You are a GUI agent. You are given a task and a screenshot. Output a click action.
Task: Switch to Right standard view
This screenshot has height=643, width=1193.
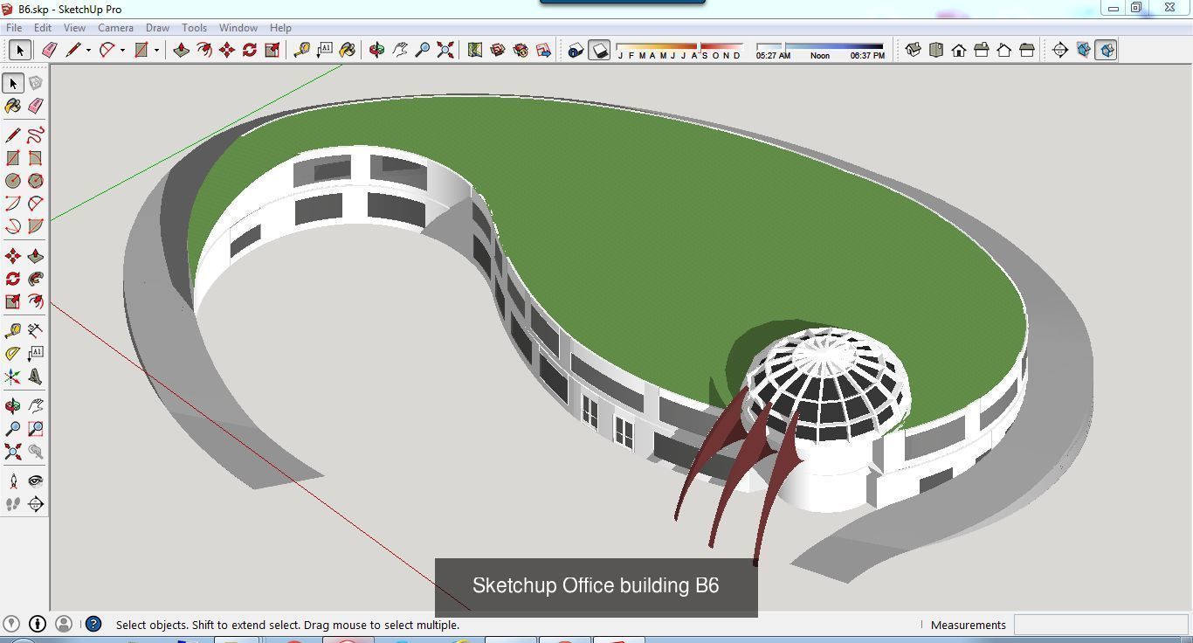coord(981,50)
